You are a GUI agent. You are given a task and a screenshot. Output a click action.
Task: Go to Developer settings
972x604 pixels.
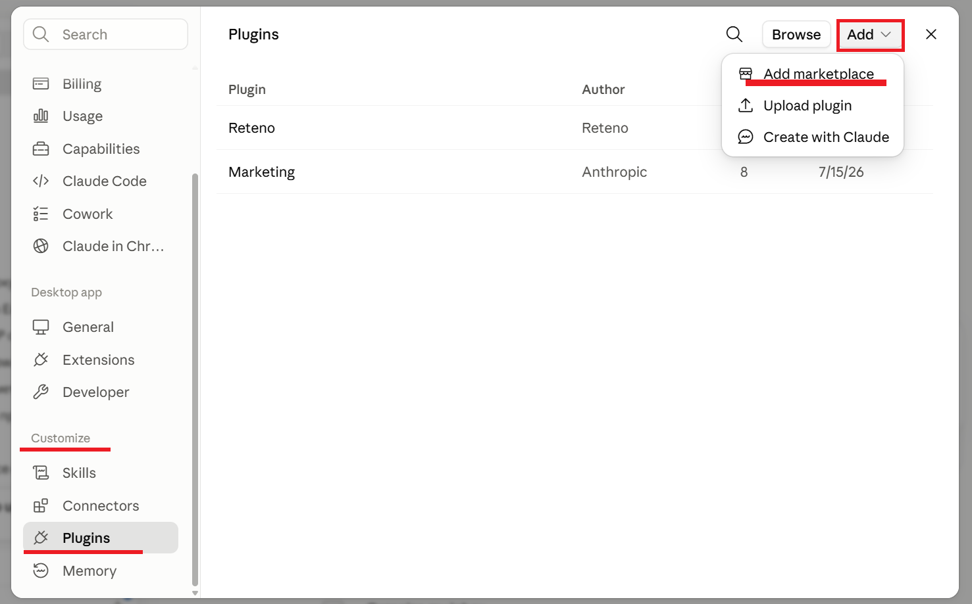coord(100,392)
